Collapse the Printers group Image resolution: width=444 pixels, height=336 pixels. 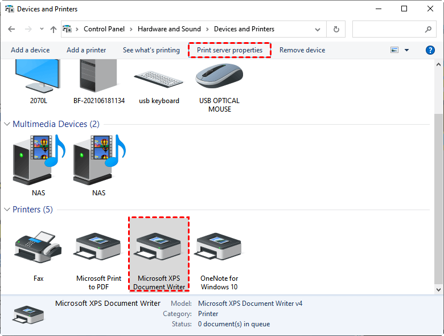point(7,210)
